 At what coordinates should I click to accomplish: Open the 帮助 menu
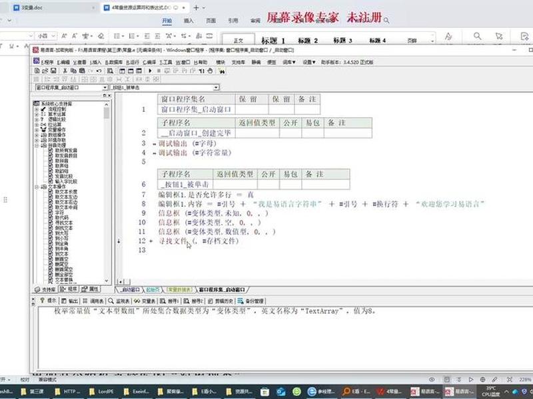(x=201, y=62)
